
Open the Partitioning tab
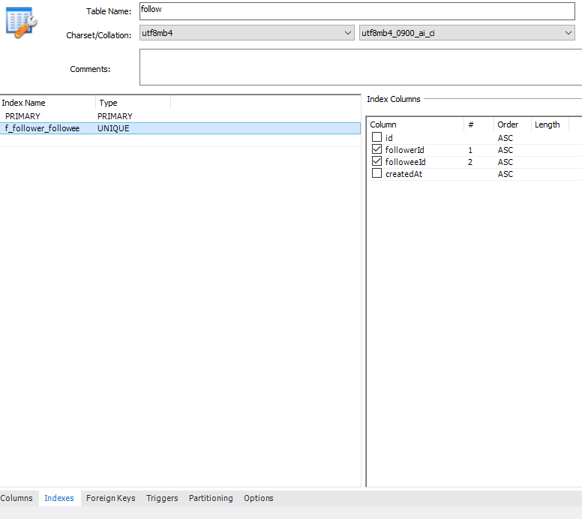click(211, 498)
